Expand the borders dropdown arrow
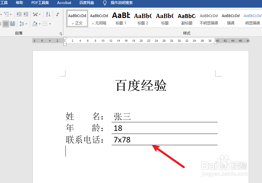262x183 pixels. pos(50,24)
